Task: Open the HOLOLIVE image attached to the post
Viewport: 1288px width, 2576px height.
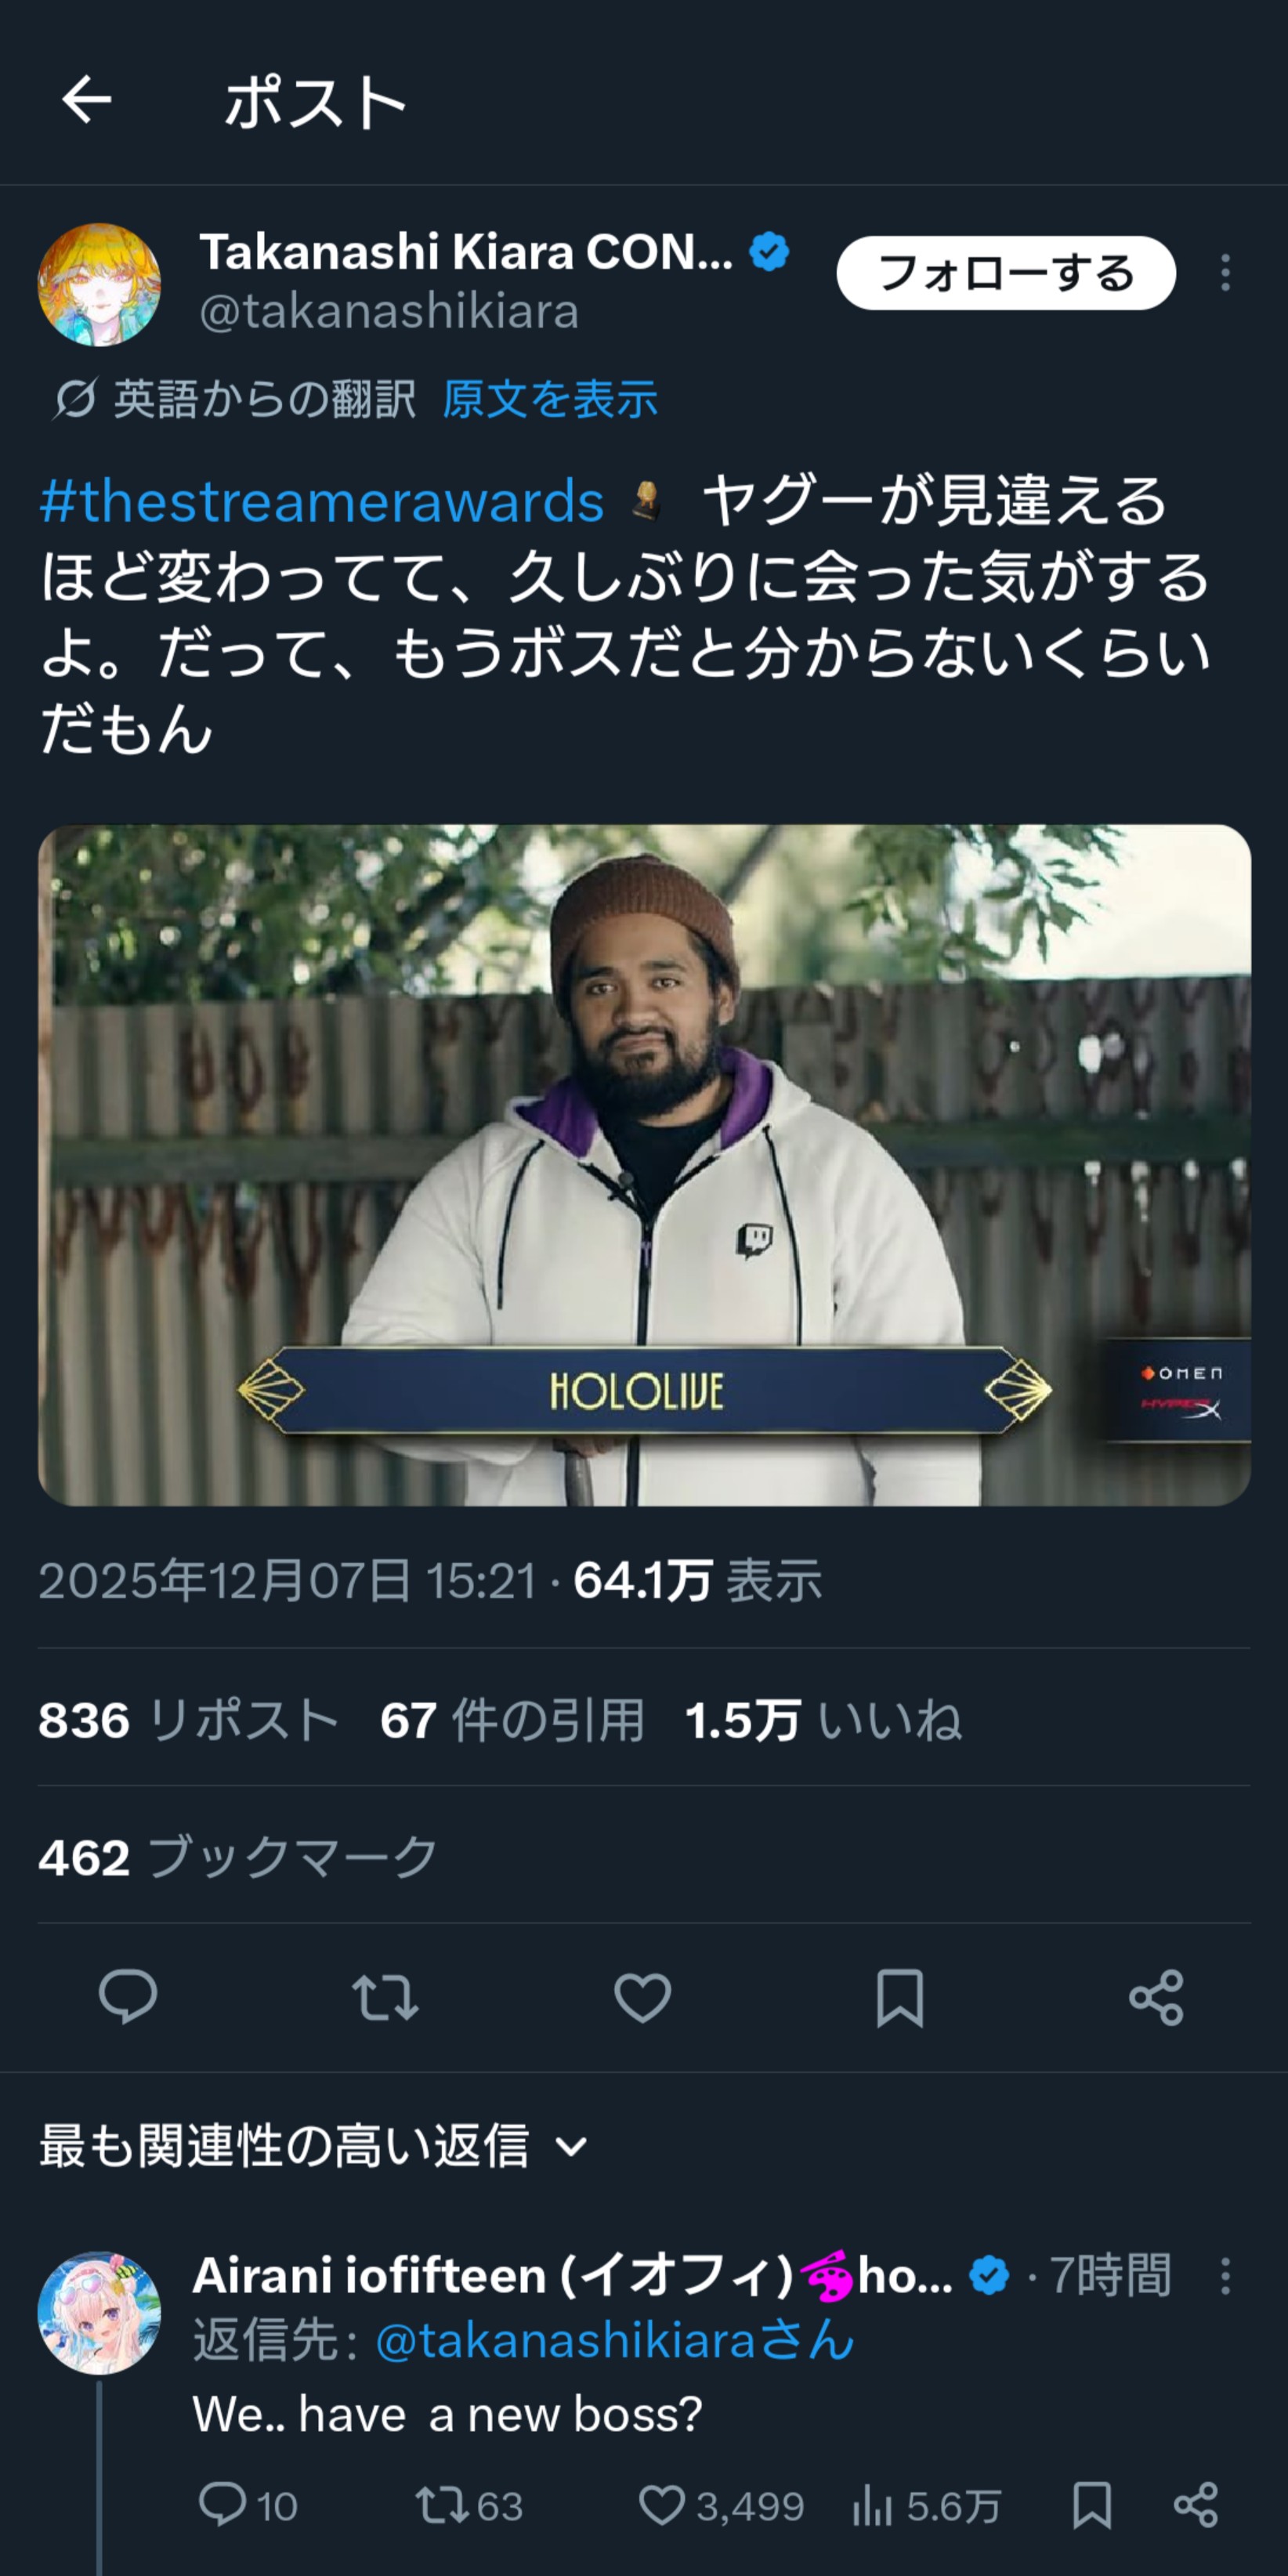Action: pos(644,1164)
